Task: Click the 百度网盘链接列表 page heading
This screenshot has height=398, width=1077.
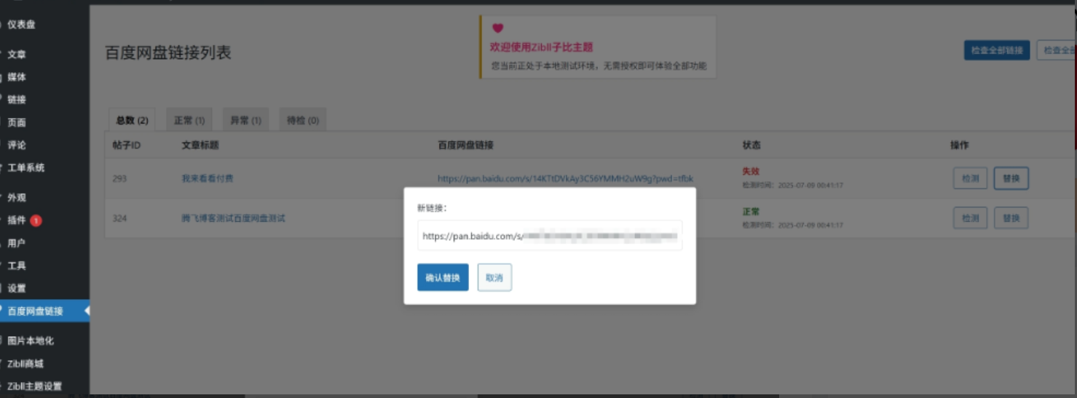Action: tap(168, 52)
